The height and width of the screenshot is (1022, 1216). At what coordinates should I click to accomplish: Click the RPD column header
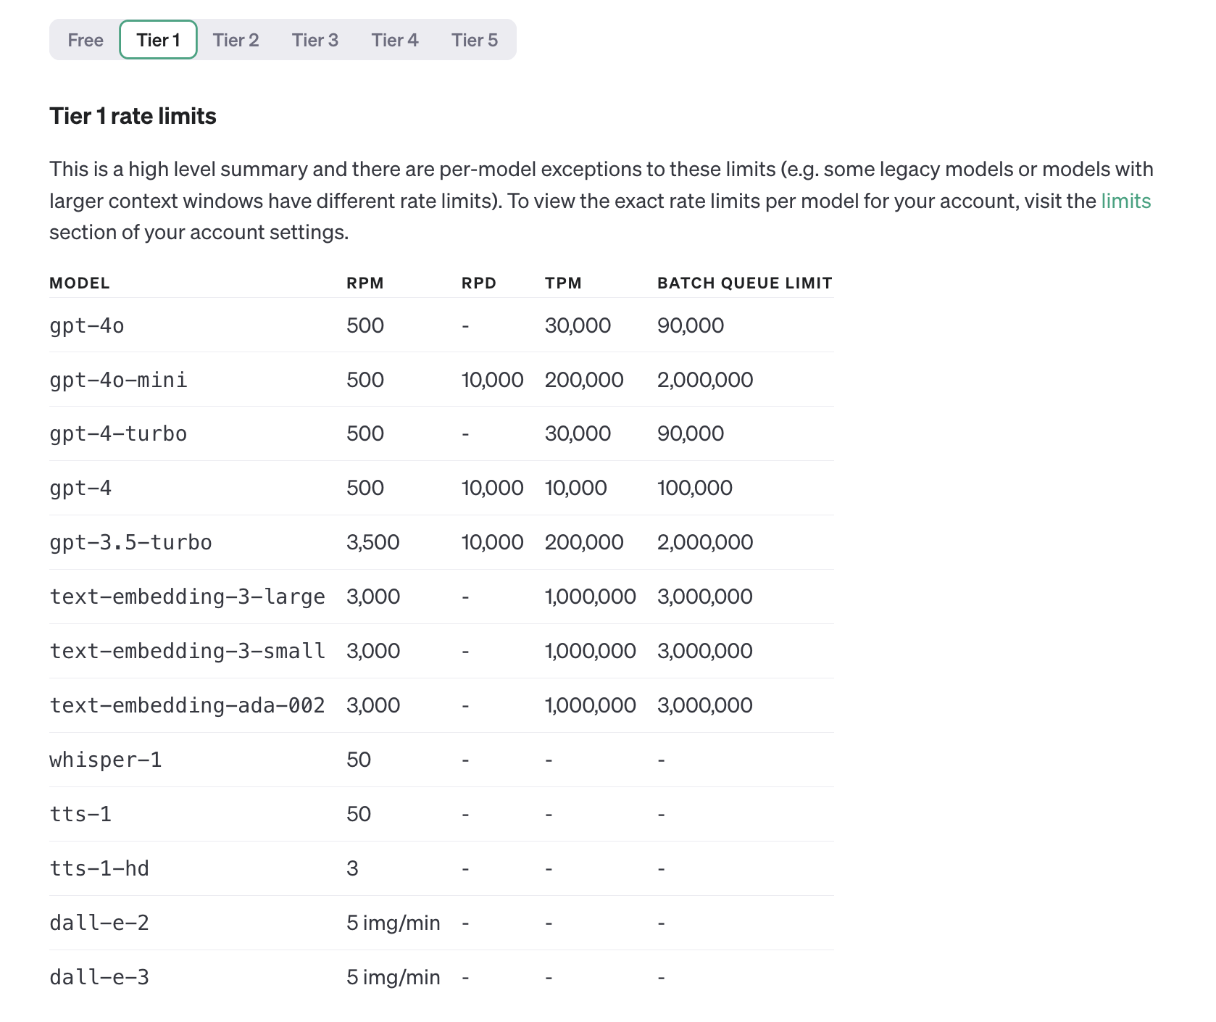coord(479,283)
